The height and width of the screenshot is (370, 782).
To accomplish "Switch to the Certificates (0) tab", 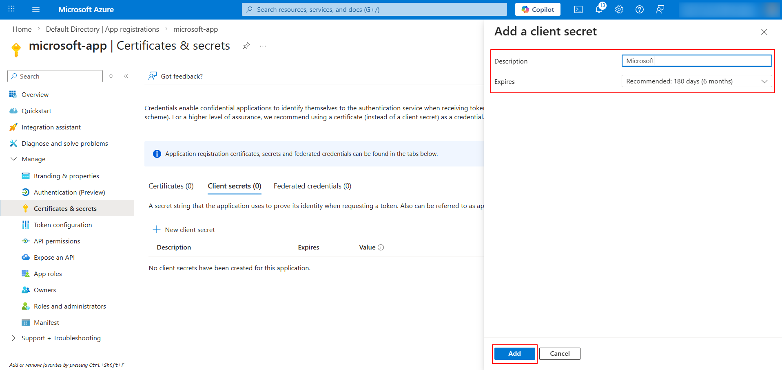I will [171, 186].
